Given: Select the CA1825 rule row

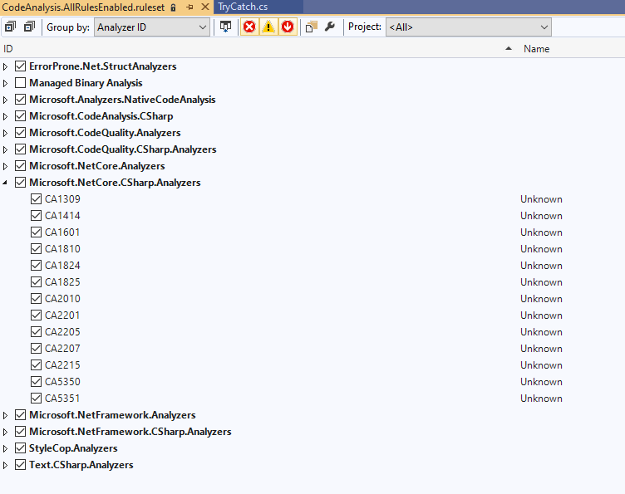Looking at the screenshot, I should (x=312, y=281).
